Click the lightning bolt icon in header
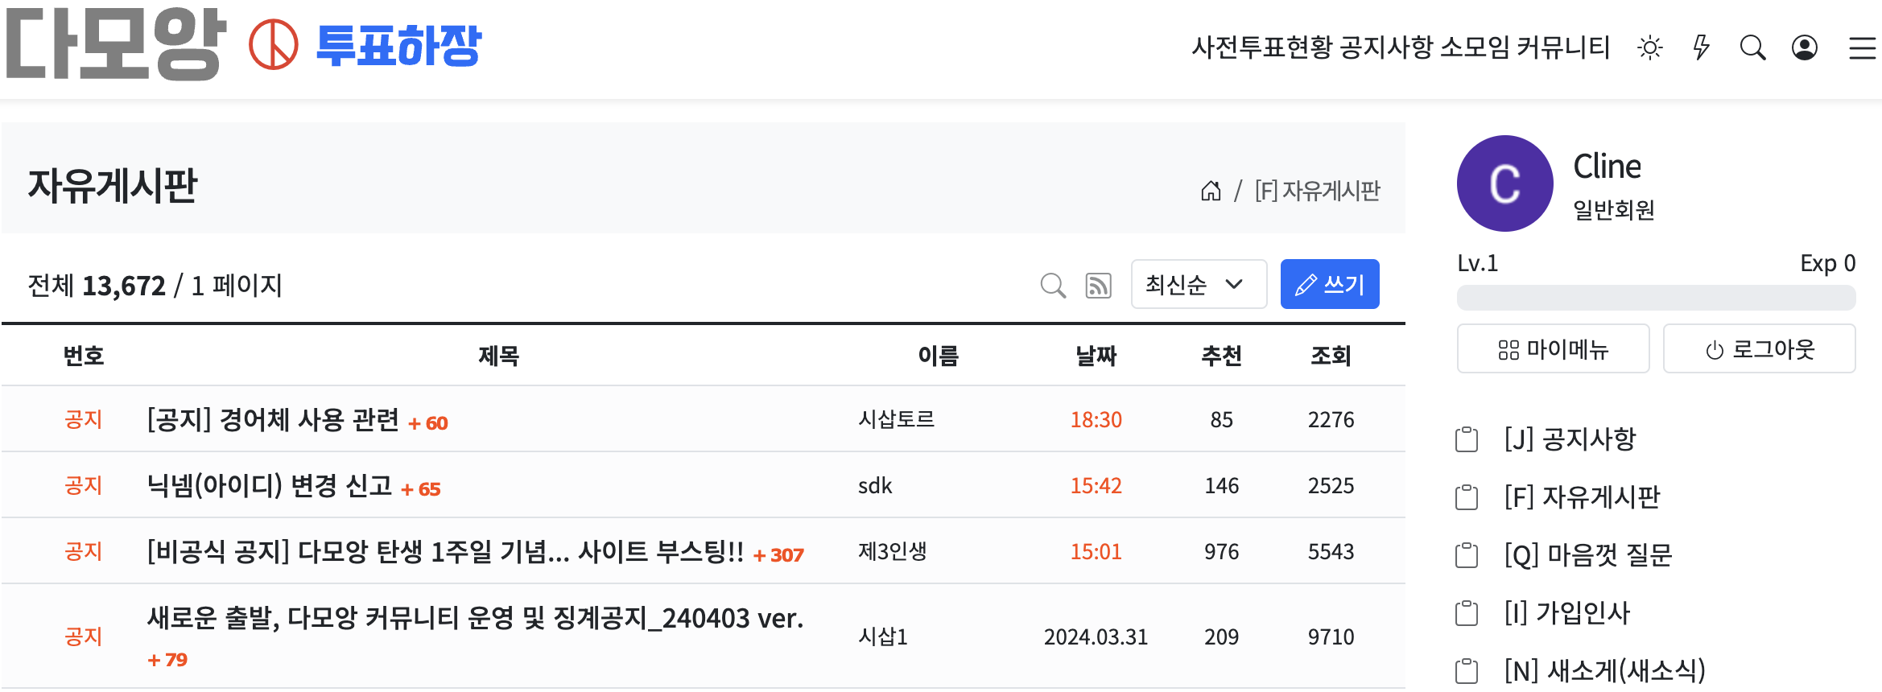This screenshot has width=1882, height=692. 1701,47
